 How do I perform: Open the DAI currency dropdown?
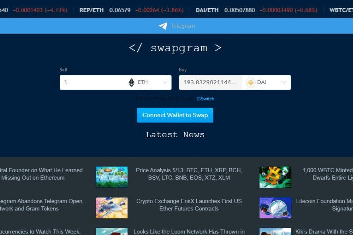[284, 82]
